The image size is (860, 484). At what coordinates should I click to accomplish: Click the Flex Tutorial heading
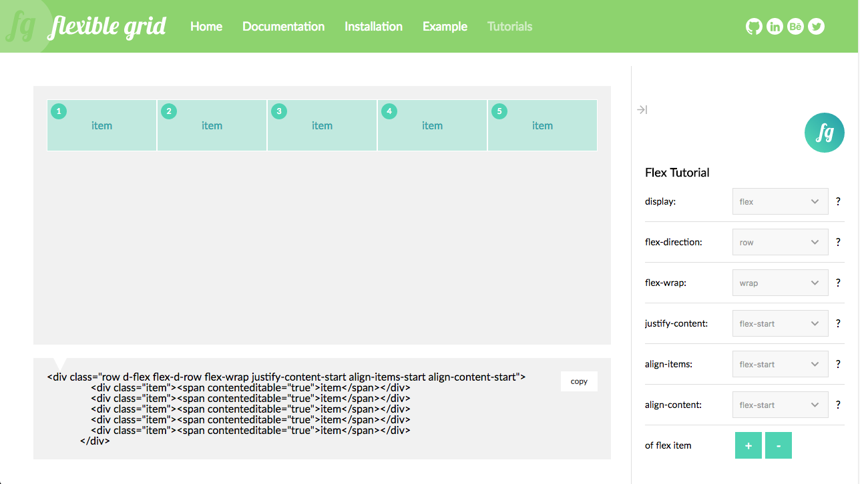click(x=677, y=173)
